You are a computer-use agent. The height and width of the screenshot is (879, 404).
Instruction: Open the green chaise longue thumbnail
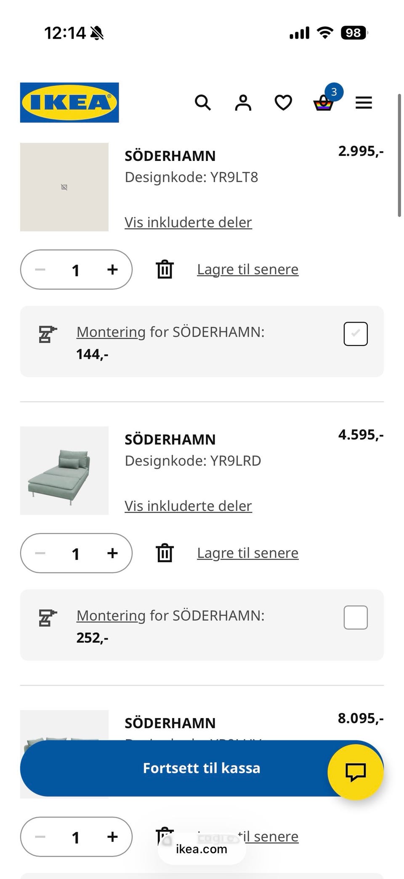pyautogui.click(x=64, y=470)
